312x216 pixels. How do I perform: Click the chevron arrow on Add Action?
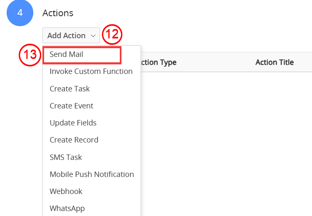[93, 36]
